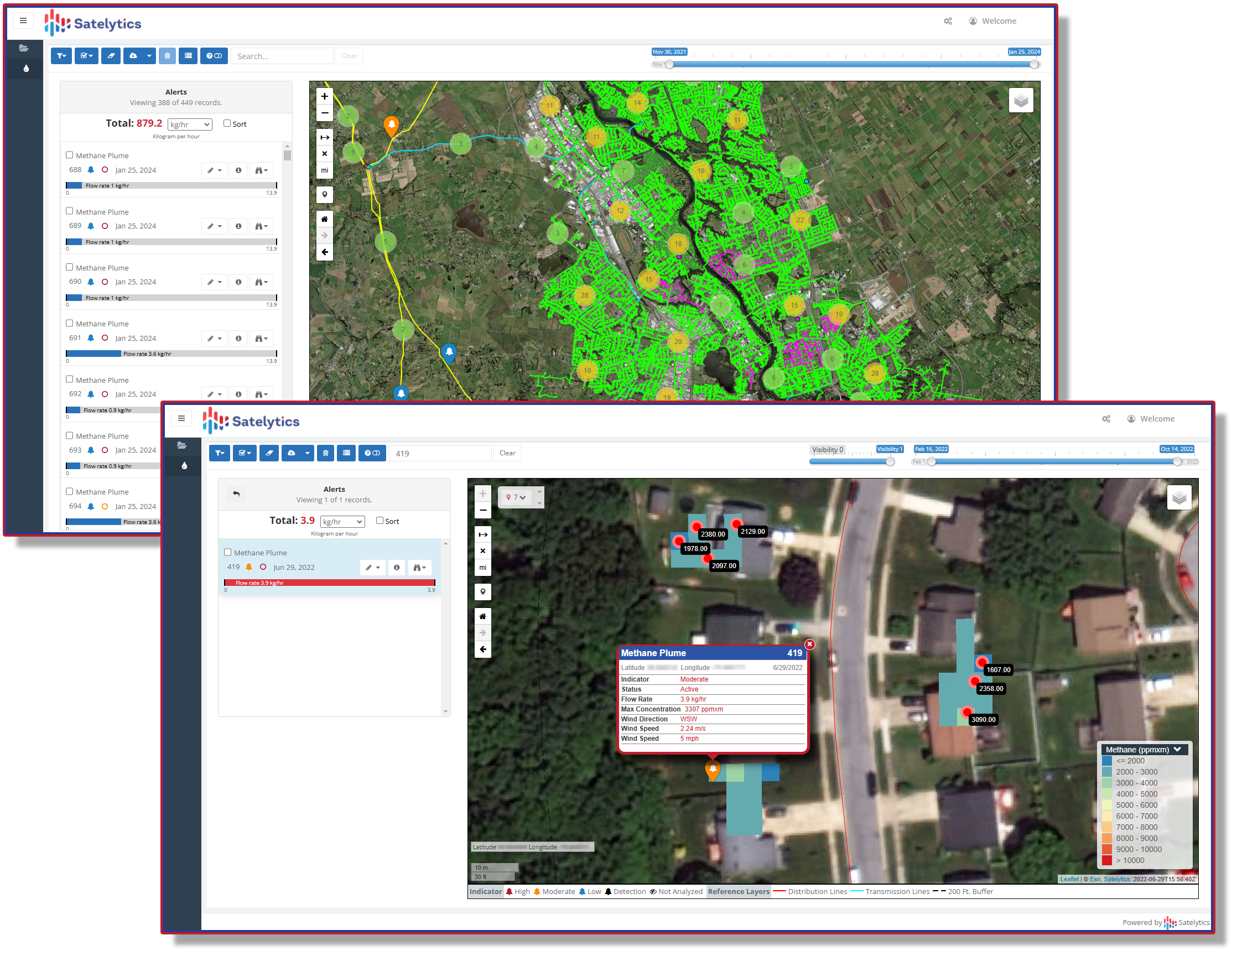Open the kg/hr unit dropdown in upper panel
Viewport: 1237px width, 956px height.
(190, 124)
